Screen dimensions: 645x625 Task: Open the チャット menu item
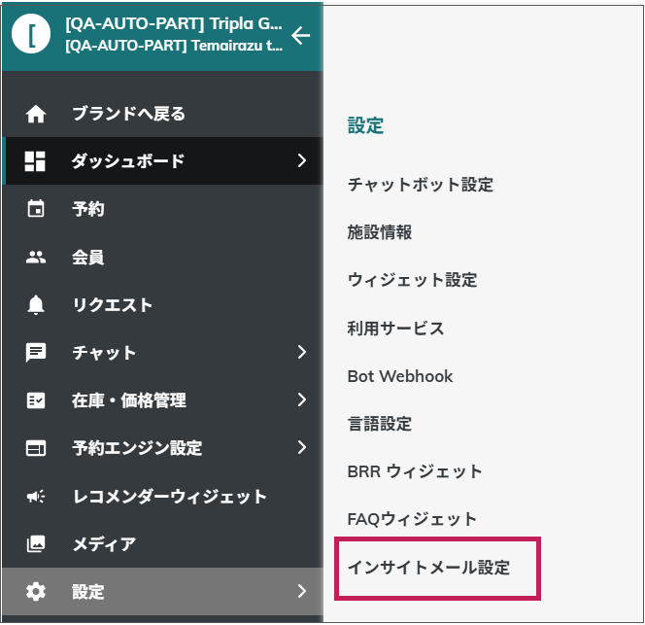pyautogui.click(x=162, y=353)
